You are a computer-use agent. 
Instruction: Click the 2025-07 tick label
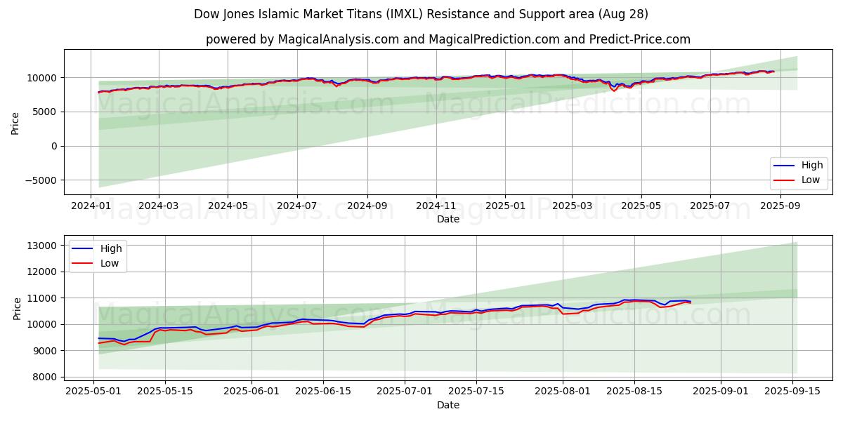tap(710, 206)
